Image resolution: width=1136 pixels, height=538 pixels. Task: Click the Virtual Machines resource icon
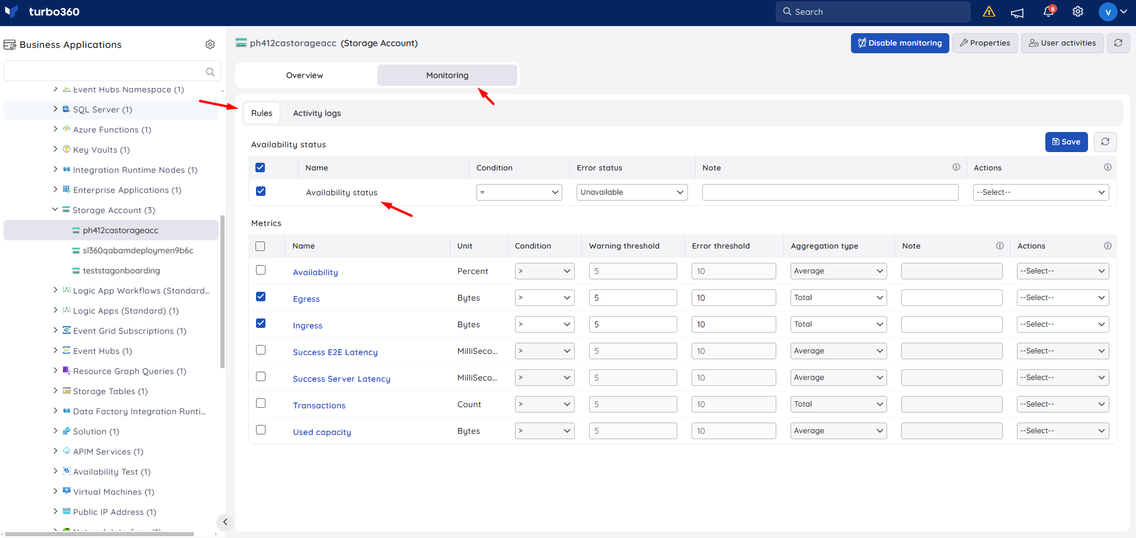click(66, 491)
